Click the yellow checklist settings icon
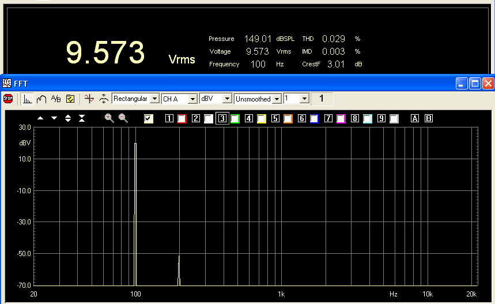The image size is (495, 304). pos(70,99)
